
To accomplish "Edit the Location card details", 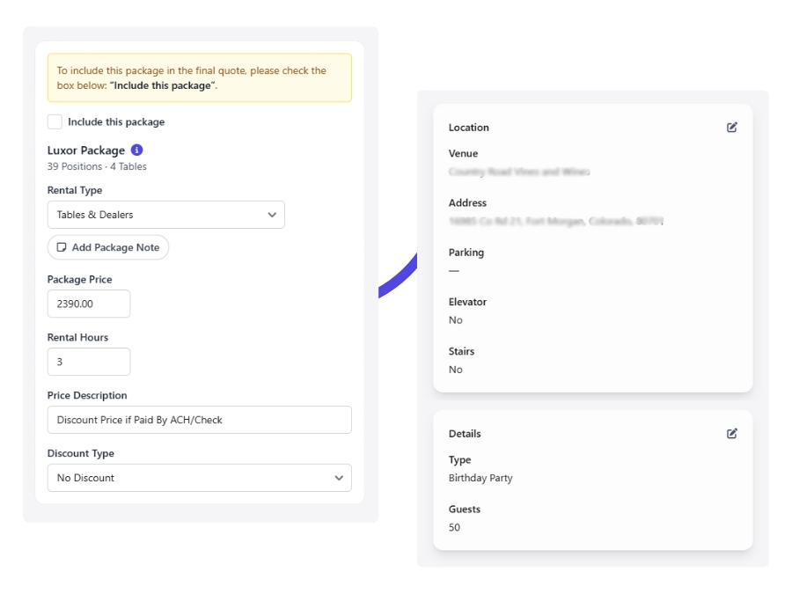I will [x=731, y=128].
